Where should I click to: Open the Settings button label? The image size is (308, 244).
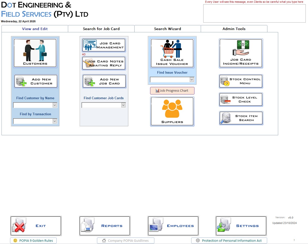(247, 226)
